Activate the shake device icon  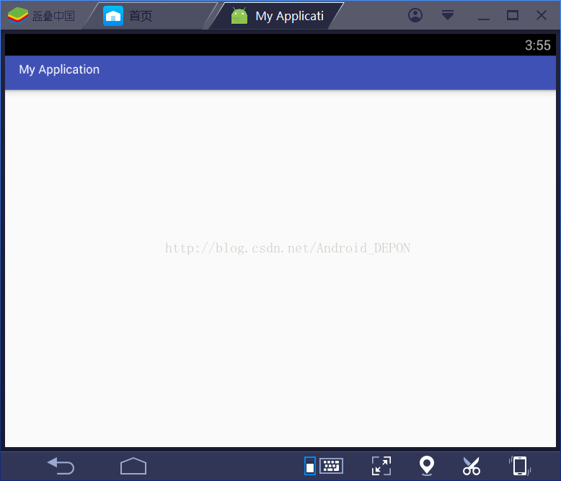pyautogui.click(x=519, y=466)
